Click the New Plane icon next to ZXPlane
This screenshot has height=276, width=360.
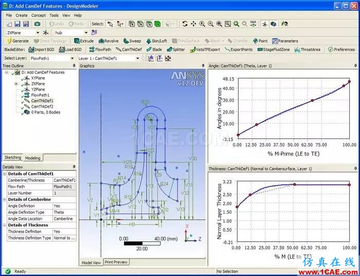click(46, 32)
